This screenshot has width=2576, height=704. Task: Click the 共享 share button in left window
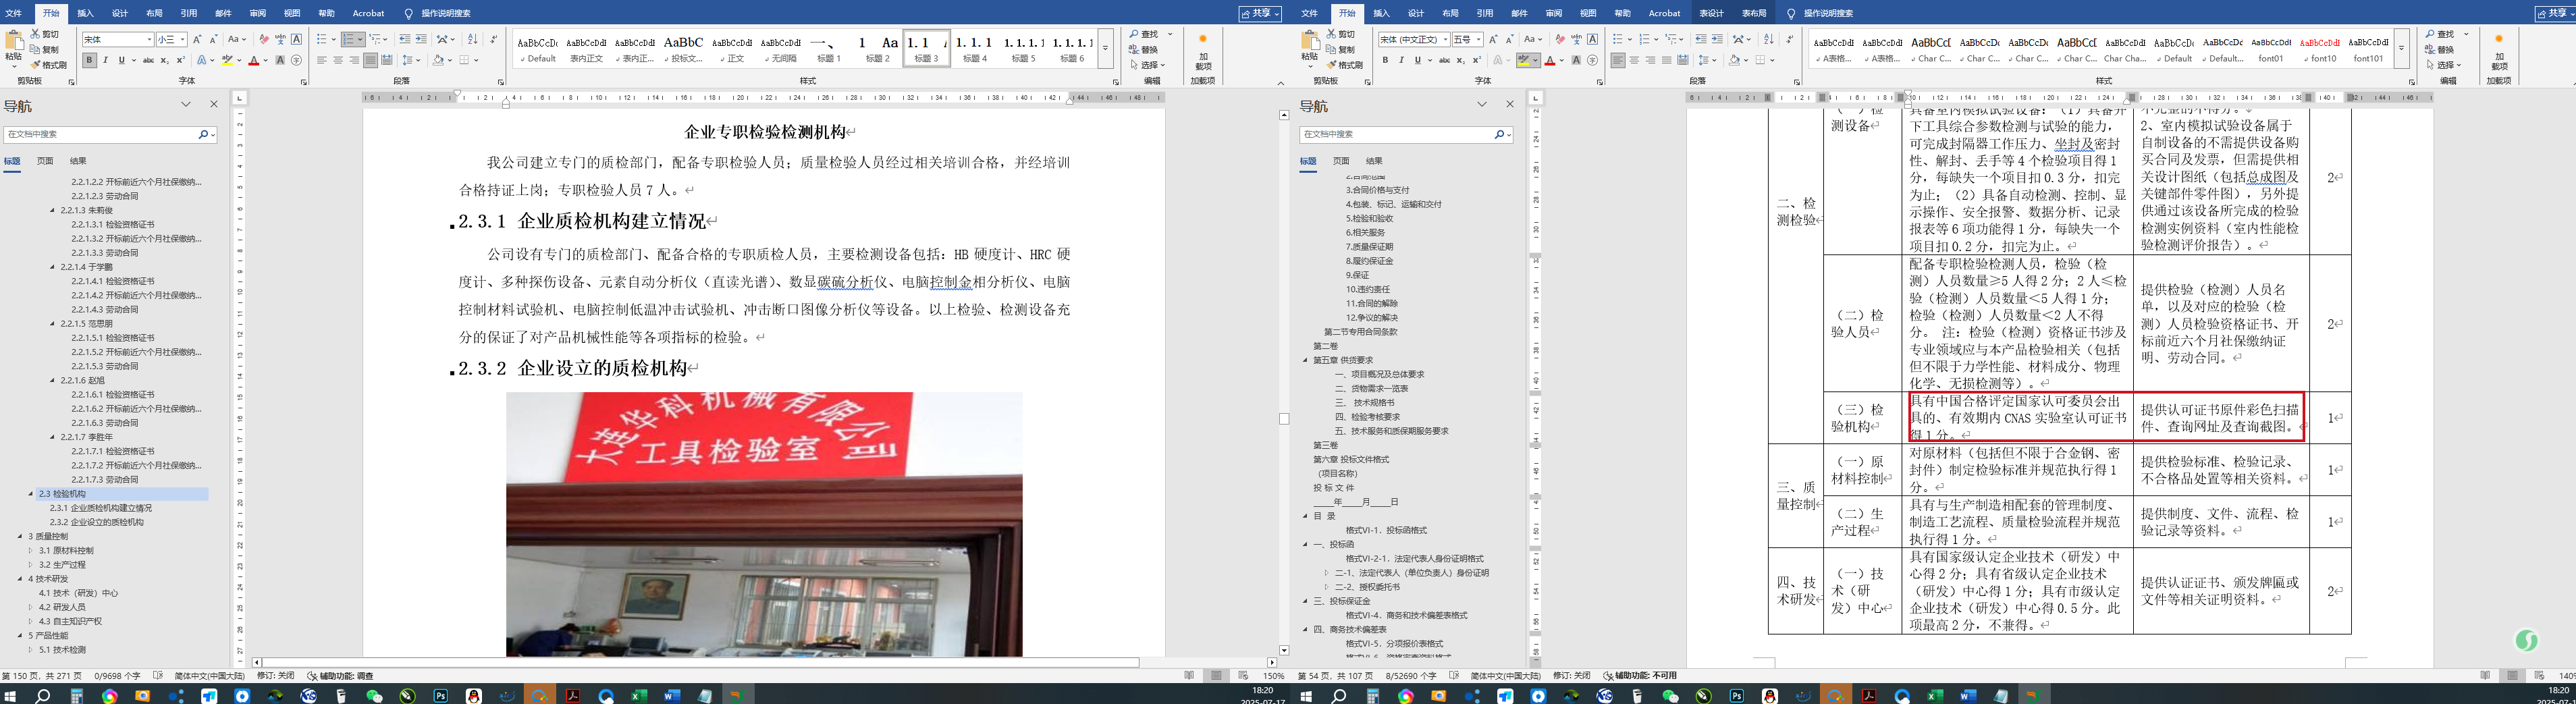1259,13
